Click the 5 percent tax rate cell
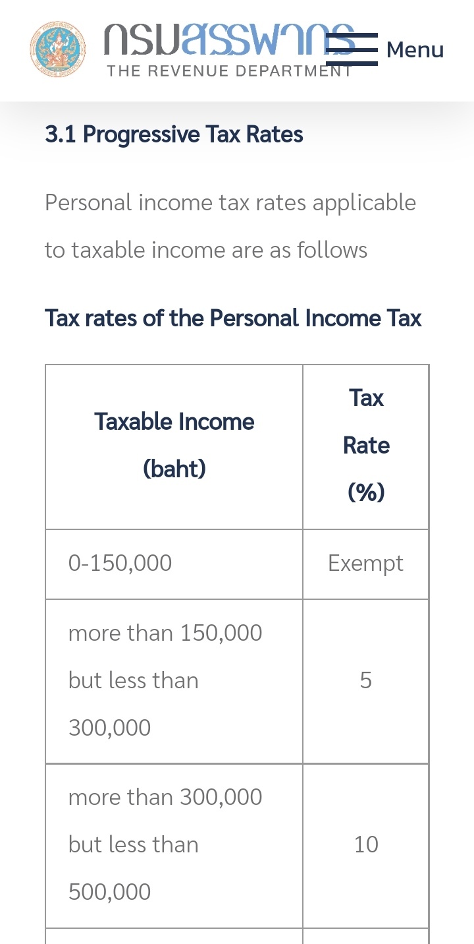 coord(365,680)
